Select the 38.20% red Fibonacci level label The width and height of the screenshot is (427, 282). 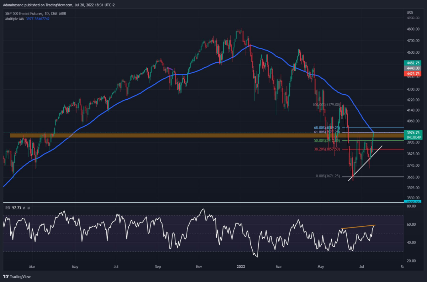327,149
